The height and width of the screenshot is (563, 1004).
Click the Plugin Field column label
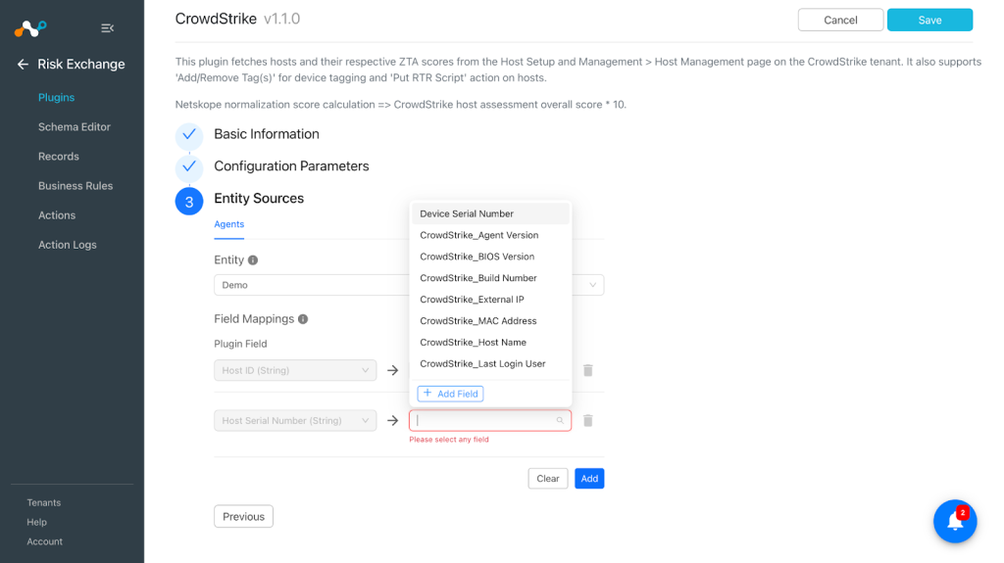pyautogui.click(x=240, y=344)
